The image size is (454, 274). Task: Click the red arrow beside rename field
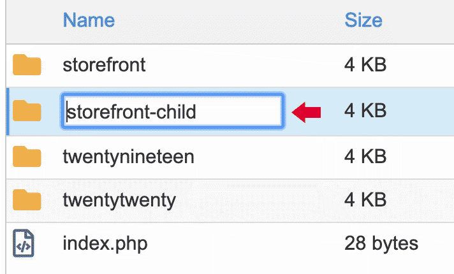(x=306, y=113)
